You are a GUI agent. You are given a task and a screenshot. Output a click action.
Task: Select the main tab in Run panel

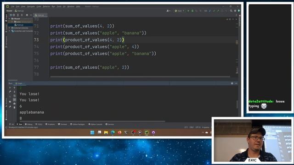20,83
